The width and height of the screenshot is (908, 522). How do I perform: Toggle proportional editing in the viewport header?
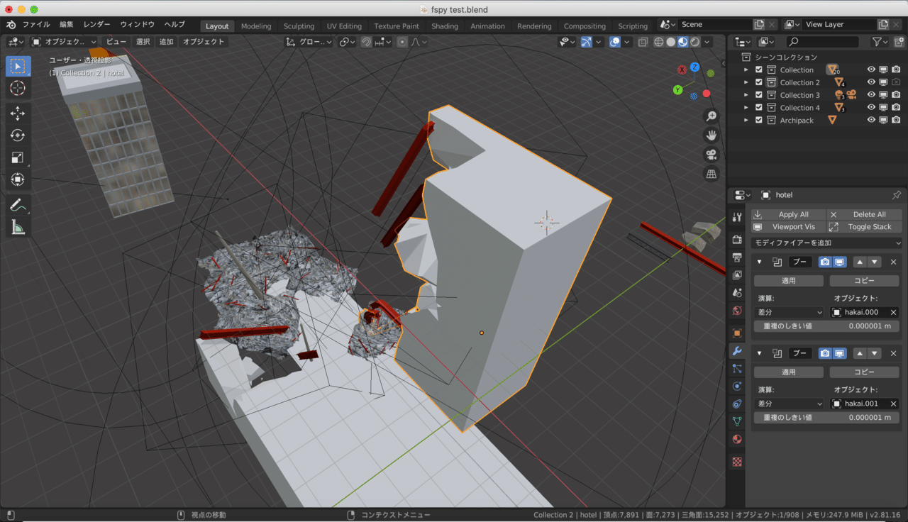[x=402, y=42]
